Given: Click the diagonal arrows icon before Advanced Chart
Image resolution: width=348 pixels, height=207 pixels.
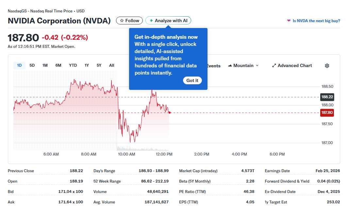Looking at the screenshot, I should [x=274, y=65].
